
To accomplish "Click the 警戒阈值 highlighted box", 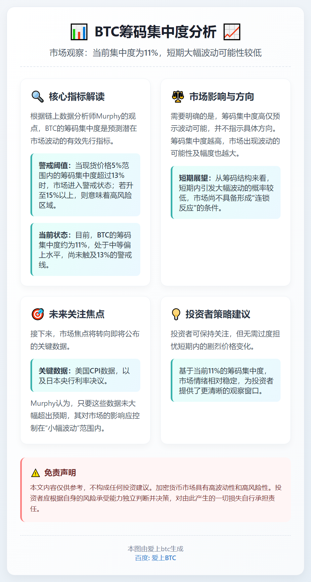I will click(x=85, y=185).
